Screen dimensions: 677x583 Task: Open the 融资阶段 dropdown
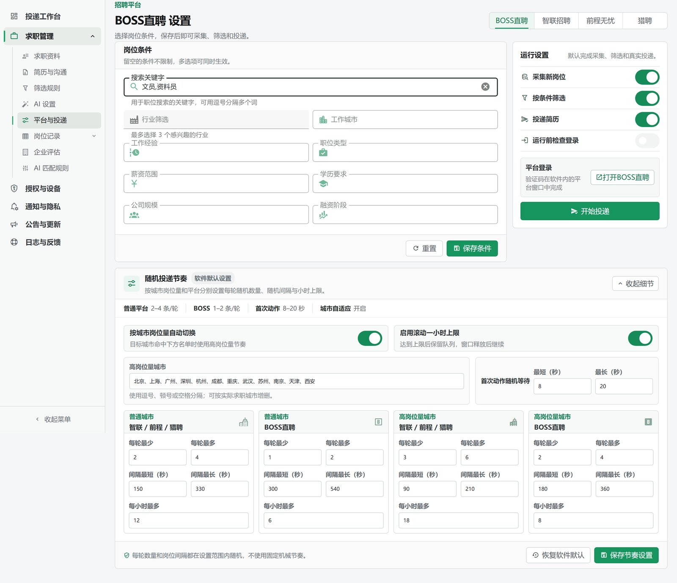[405, 215]
